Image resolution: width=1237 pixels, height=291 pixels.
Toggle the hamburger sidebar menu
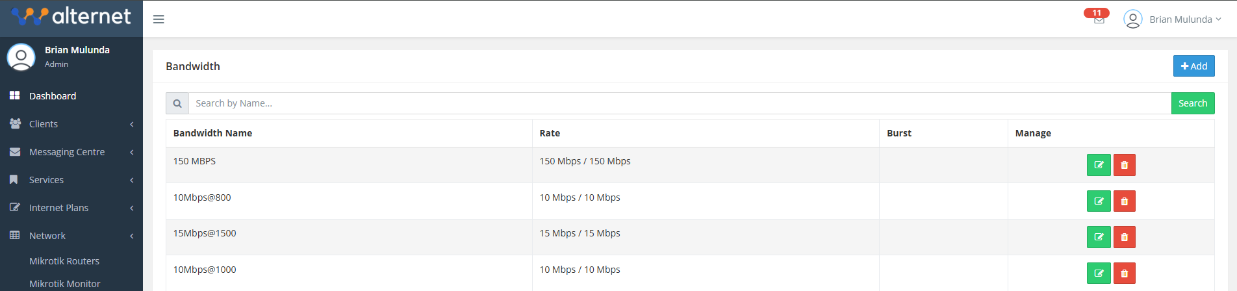(159, 19)
